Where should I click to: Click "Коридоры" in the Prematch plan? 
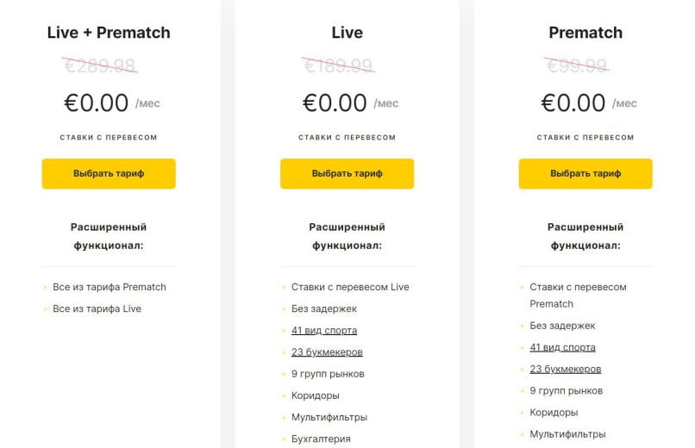554,413
